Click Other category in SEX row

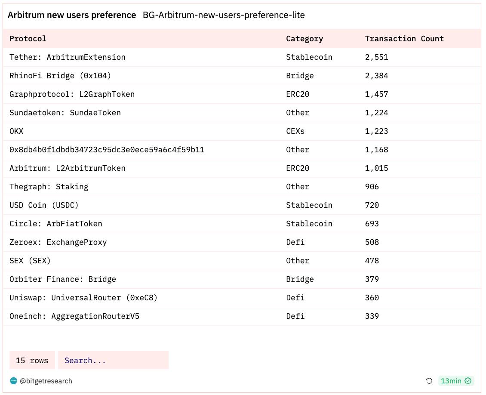(298, 260)
